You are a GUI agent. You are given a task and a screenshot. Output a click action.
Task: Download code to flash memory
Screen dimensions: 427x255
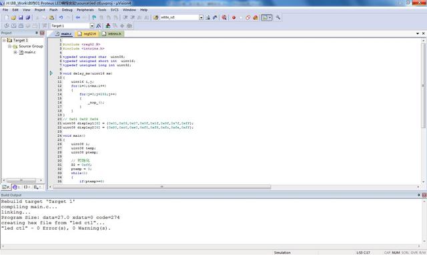[x=45, y=26]
